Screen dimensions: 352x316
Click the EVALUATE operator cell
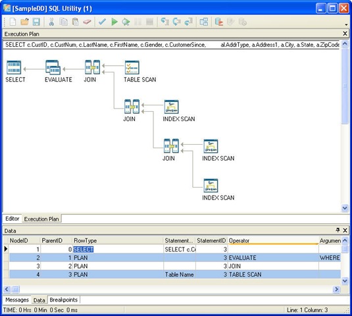tap(273, 257)
